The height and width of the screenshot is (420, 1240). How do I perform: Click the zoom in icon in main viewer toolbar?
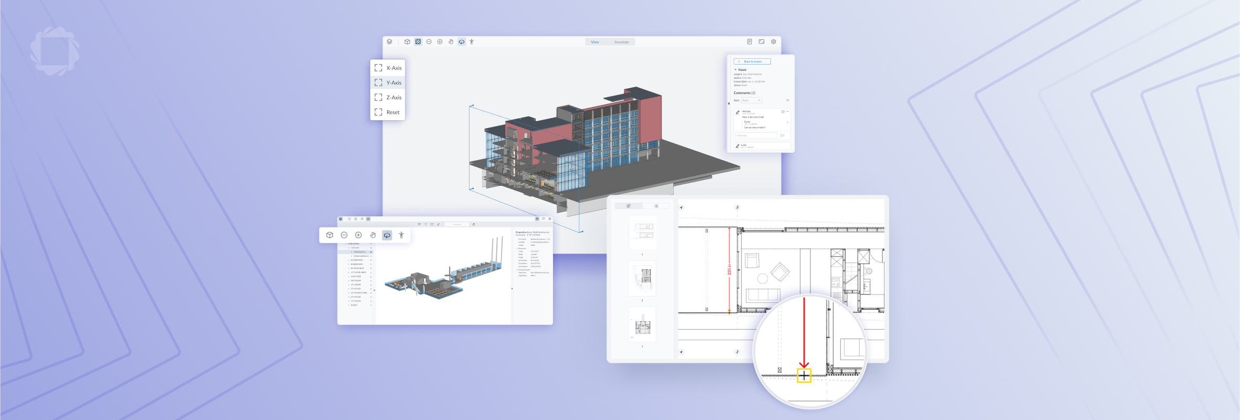[440, 41]
